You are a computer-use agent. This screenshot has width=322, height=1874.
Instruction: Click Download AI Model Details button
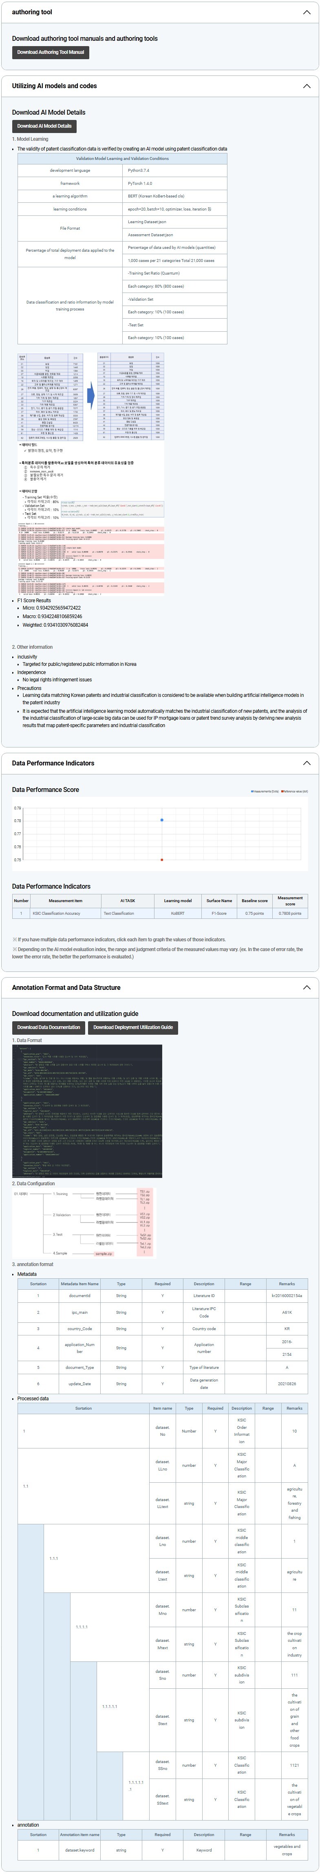44,126
